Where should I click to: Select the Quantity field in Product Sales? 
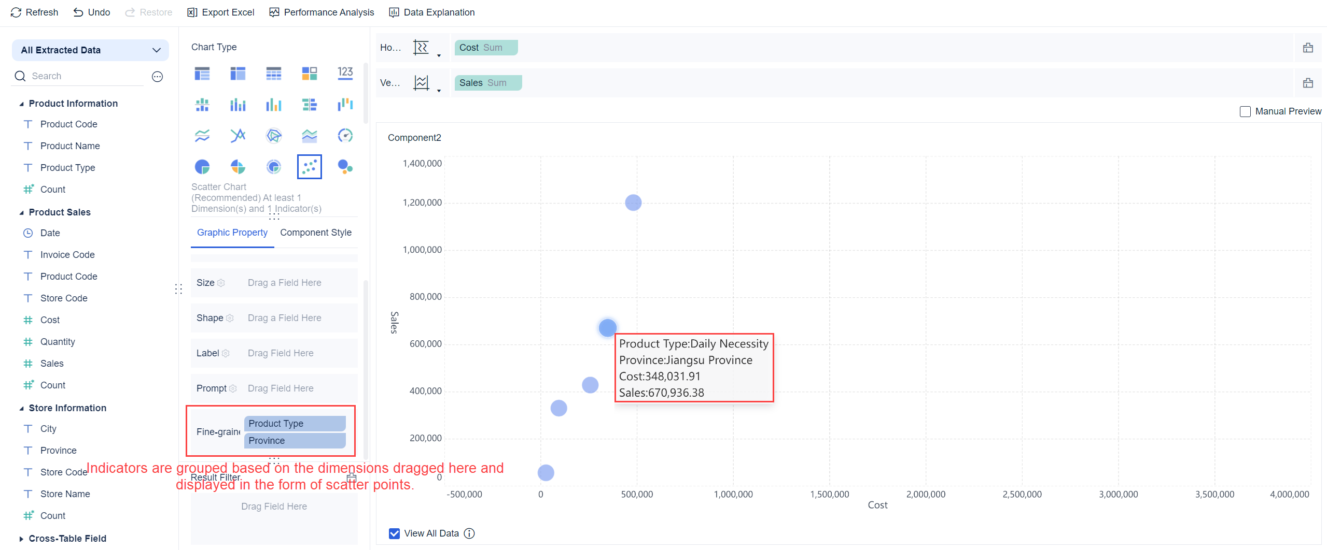(58, 342)
